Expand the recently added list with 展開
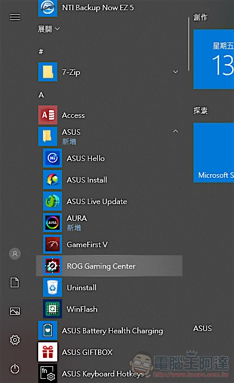Screen dimensions: 234x383 pos(49,29)
